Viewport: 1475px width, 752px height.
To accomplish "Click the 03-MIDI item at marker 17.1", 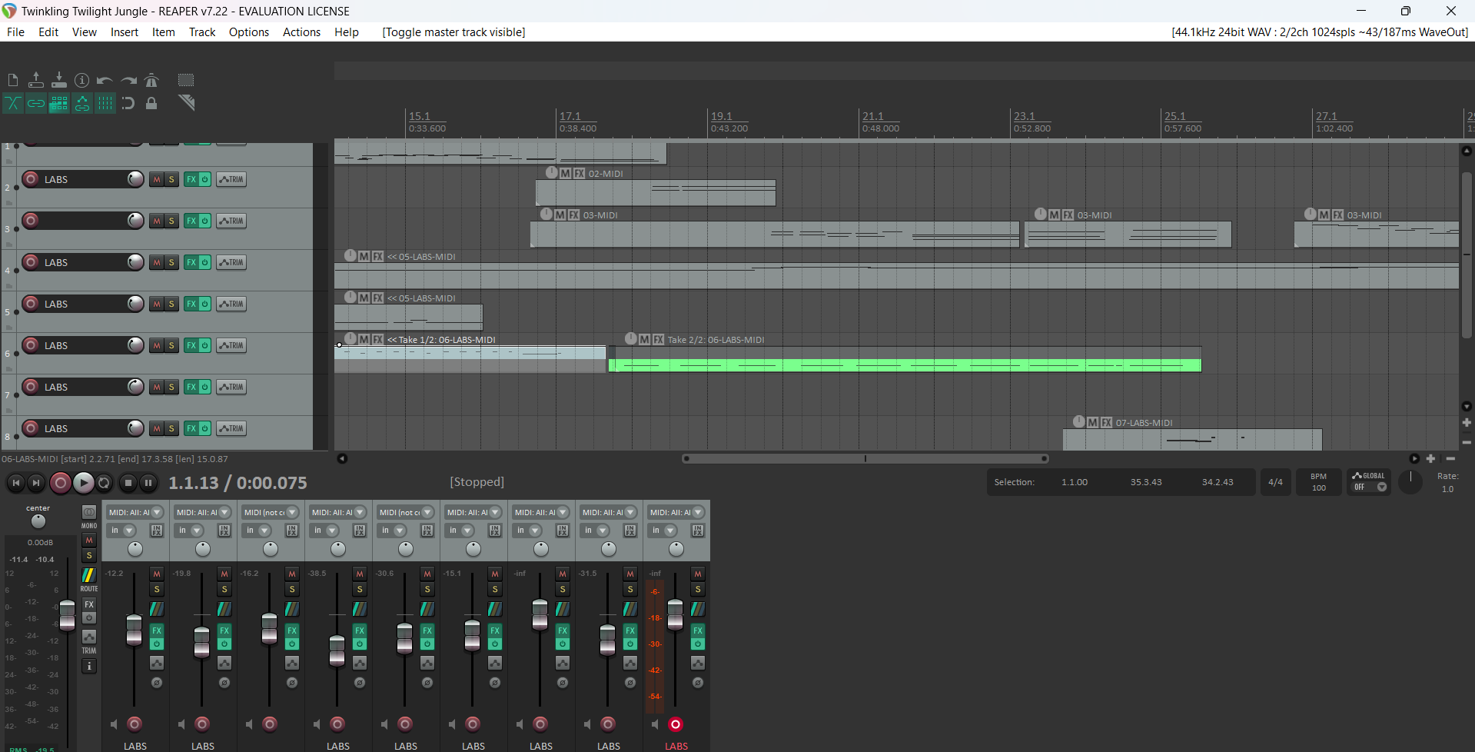I will pos(775,235).
